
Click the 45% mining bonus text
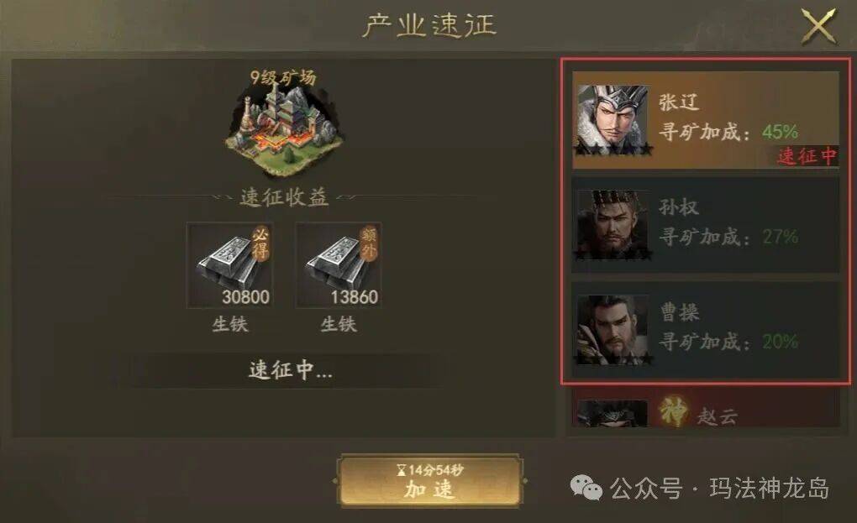[x=781, y=132]
